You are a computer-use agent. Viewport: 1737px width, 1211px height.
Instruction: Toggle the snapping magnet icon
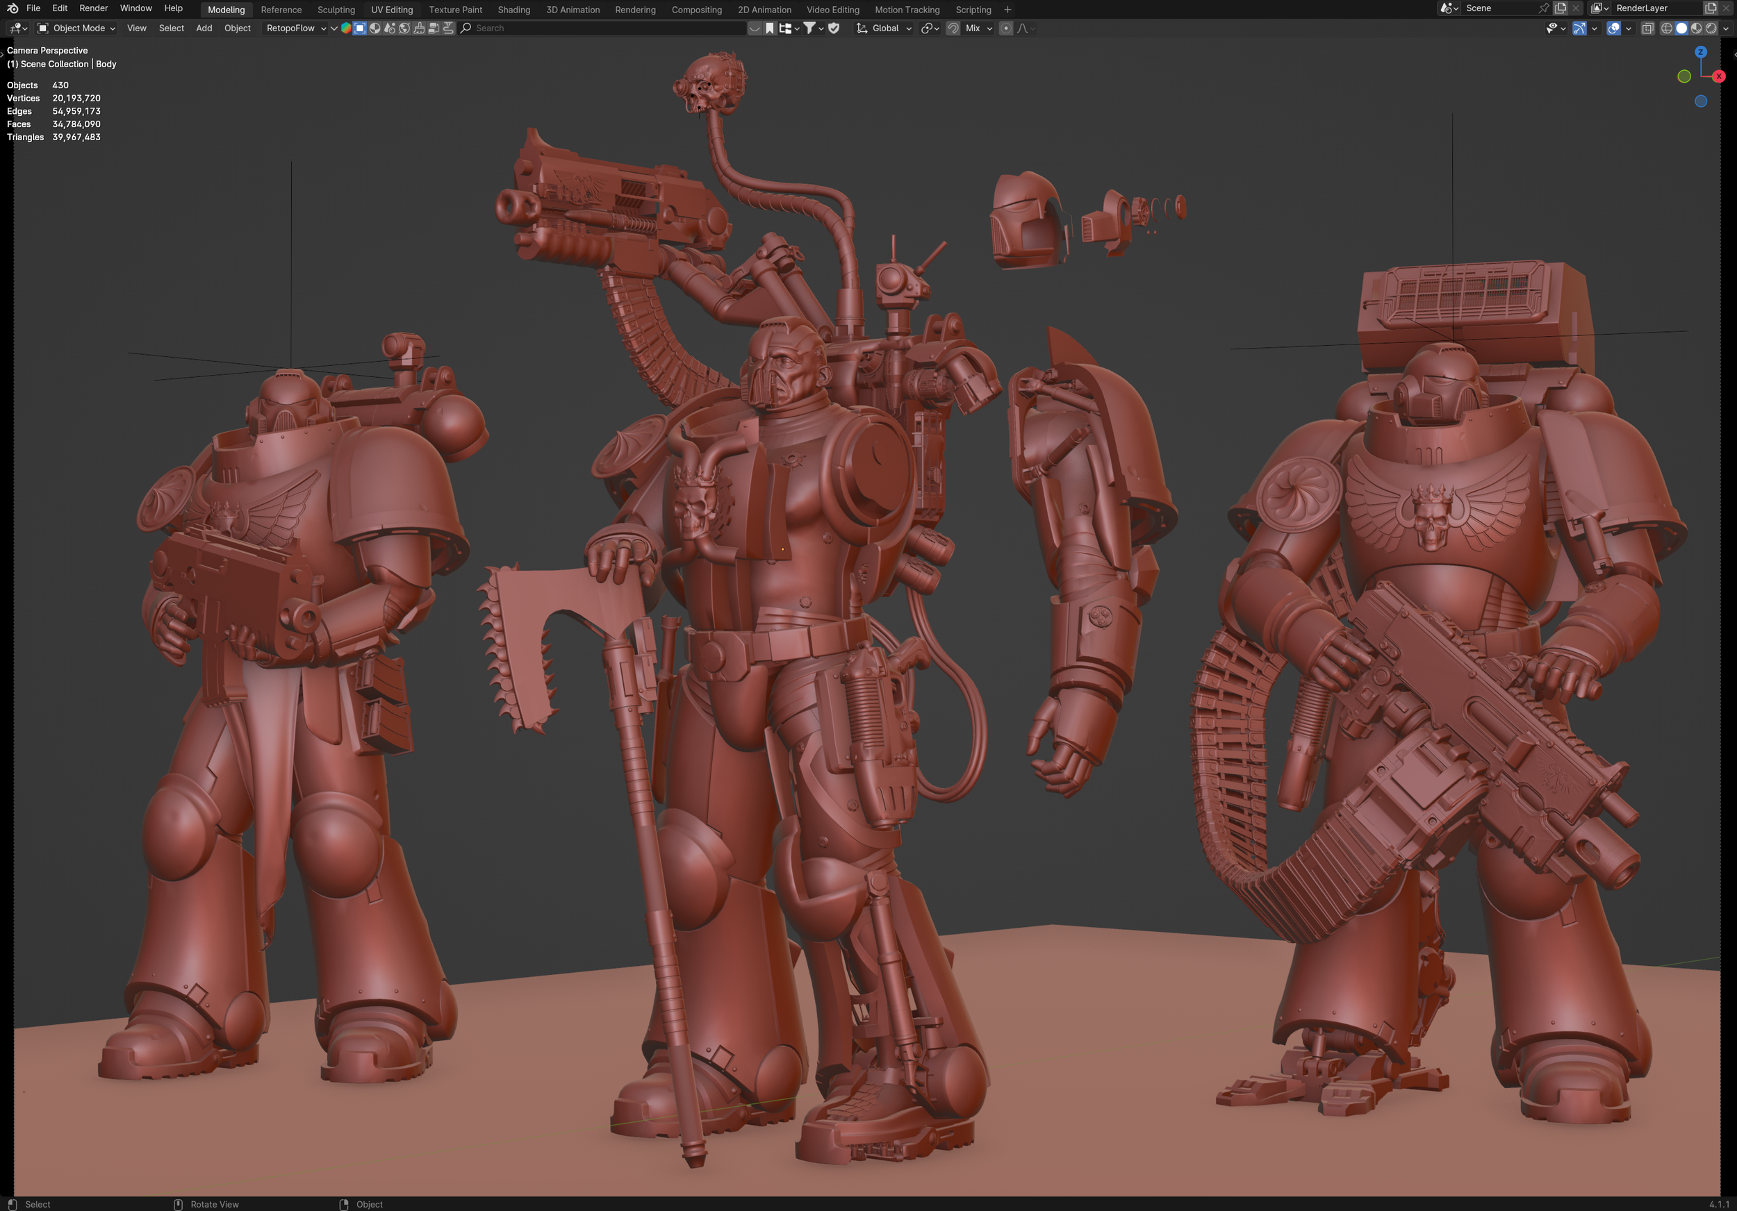pyautogui.click(x=953, y=28)
